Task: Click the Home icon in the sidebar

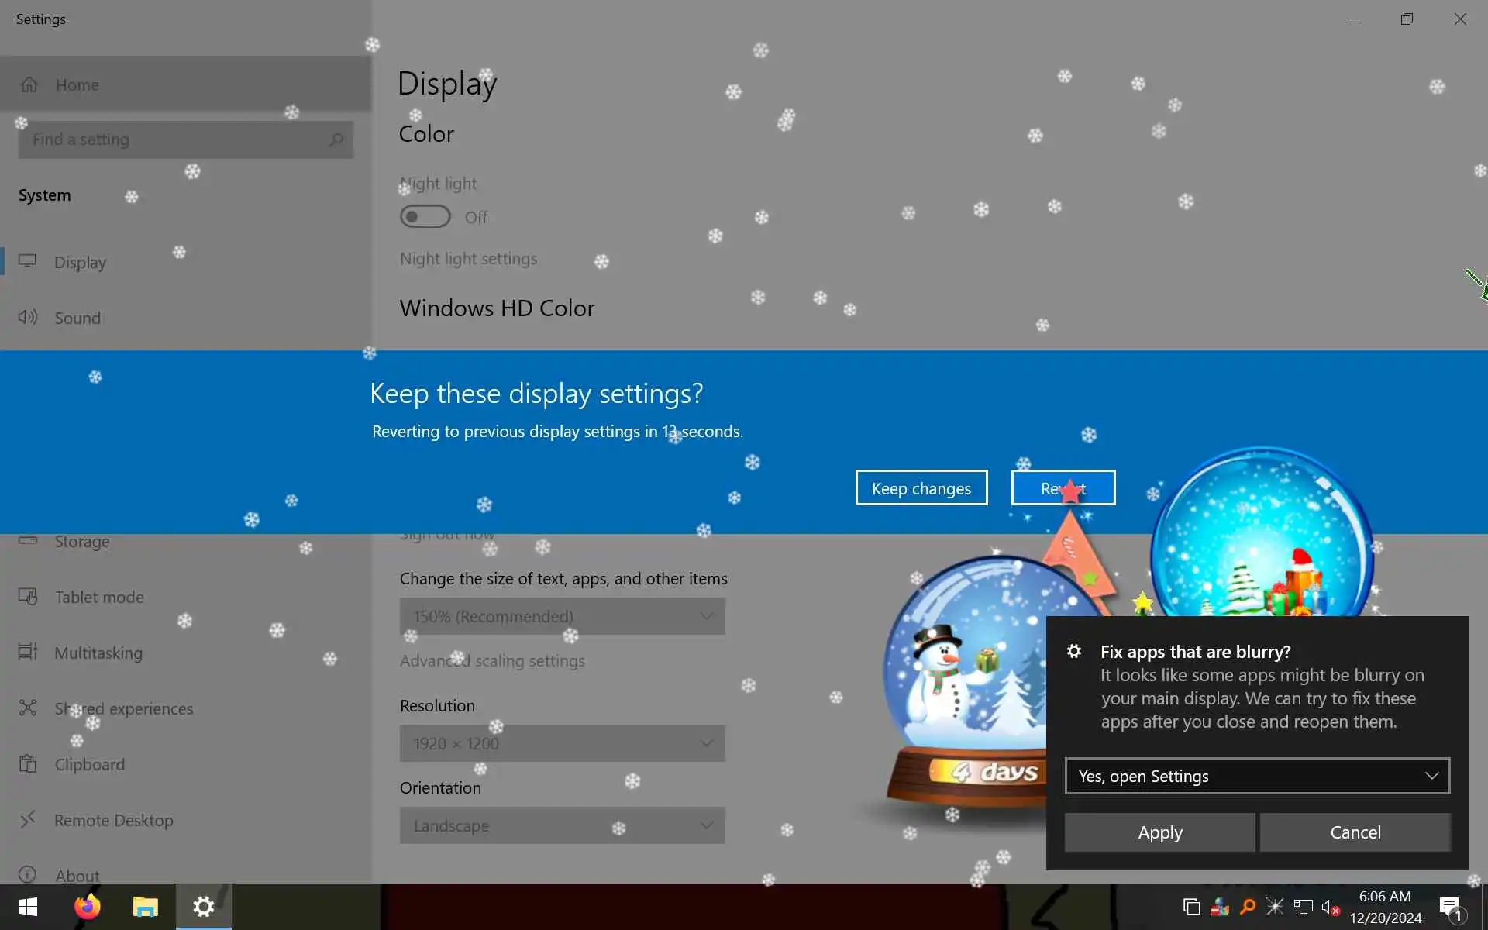Action: [x=29, y=84]
